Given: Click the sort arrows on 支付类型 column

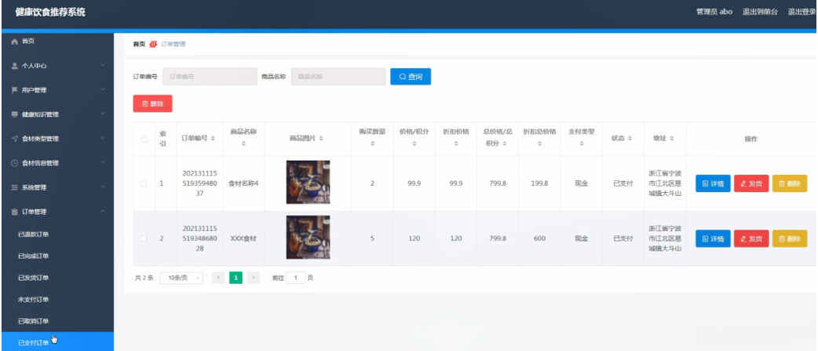Looking at the screenshot, I should tap(582, 143).
